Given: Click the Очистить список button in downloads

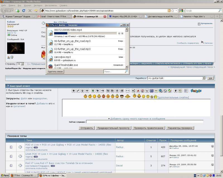Looking at the screenshot, I should click(55, 71).
